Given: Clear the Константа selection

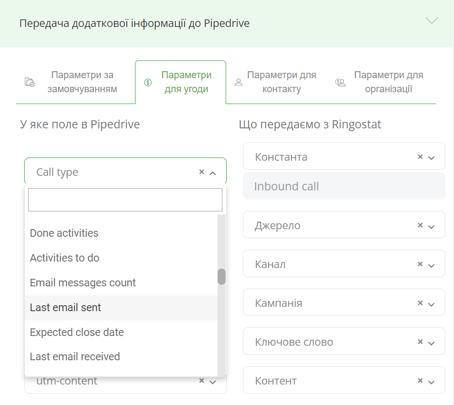Looking at the screenshot, I should (x=420, y=156).
